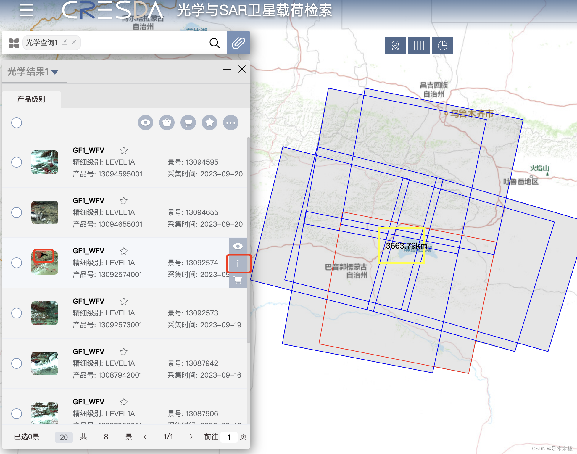Expand the 光学结果1 dropdown
Screen dimensions: 577x454
pos(55,72)
